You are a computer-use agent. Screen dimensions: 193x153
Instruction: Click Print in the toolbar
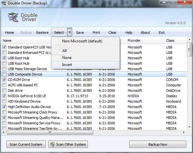[96, 33]
